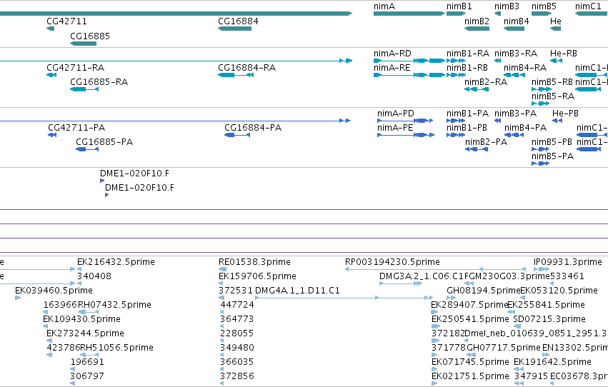
Task: Select the EK039460.5prime EST
Action: pyautogui.click(x=18, y=298)
